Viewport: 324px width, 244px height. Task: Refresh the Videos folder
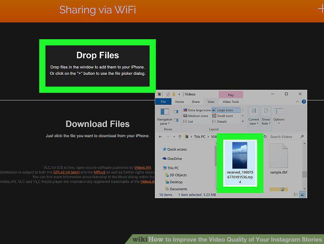265,137
